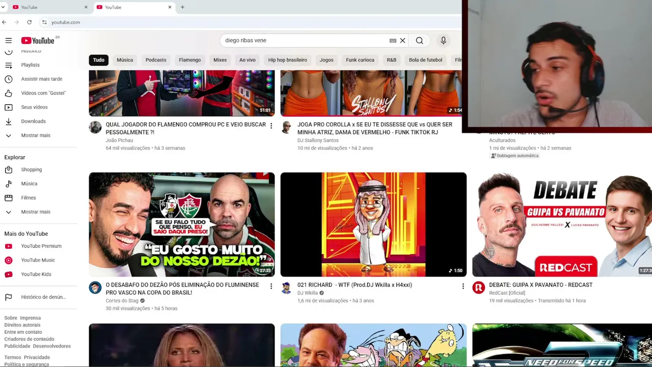Open DJ Stallony Santos channel link

(318, 140)
